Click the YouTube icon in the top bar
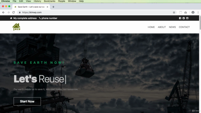This screenshot has height=113, width=201. [x=187, y=18]
